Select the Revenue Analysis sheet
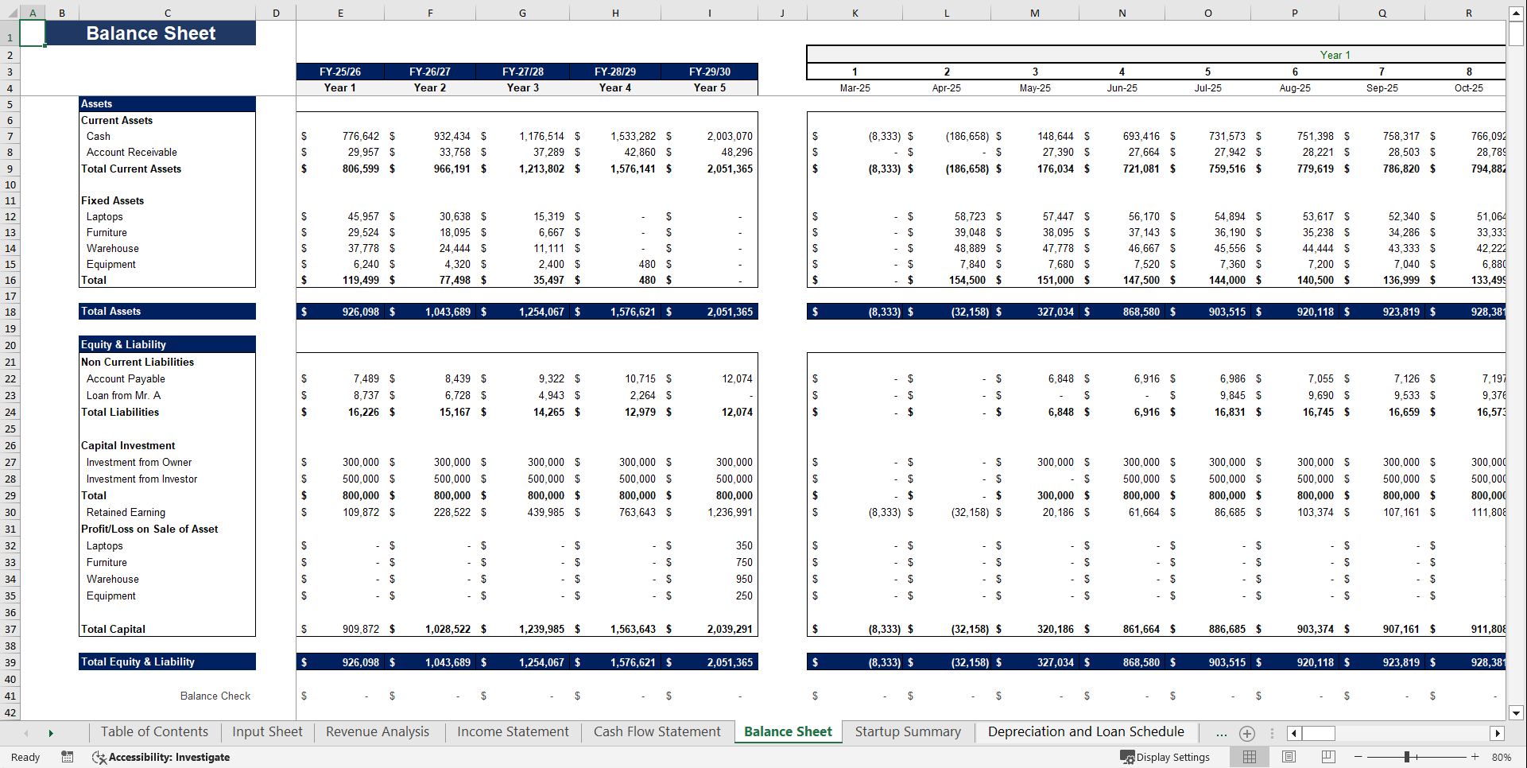 tap(378, 731)
